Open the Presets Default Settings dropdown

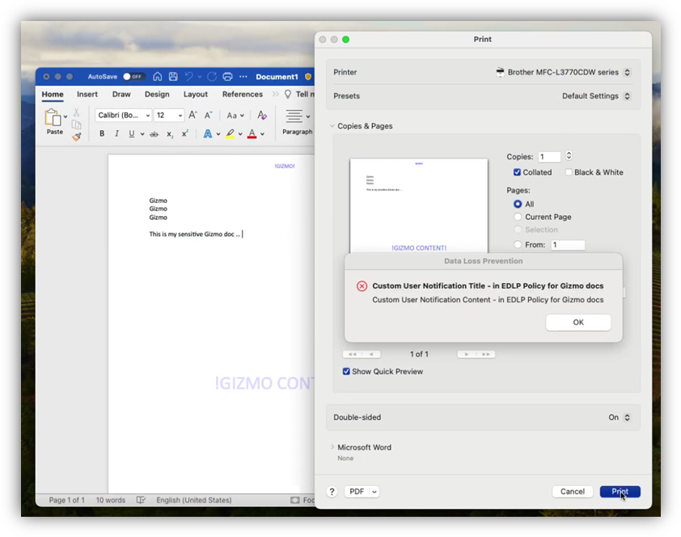click(596, 96)
